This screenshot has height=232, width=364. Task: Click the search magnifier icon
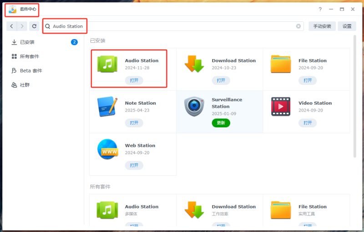click(x=48, y=26)
